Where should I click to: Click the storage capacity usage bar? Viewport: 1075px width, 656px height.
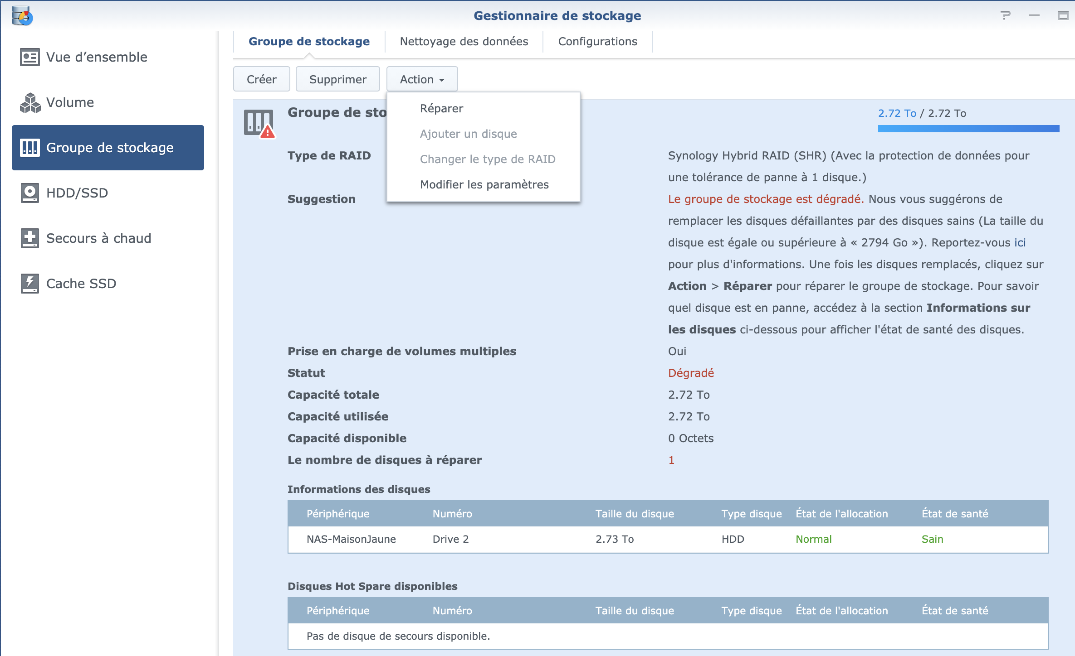pos(968,129)
